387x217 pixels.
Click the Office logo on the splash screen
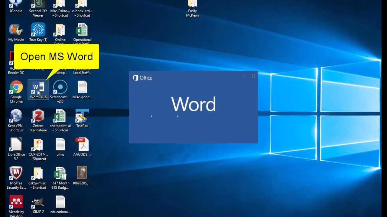(142, 78)
